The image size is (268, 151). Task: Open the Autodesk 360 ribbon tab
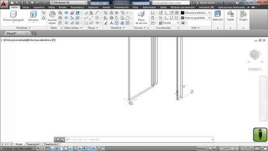point(206,8)
